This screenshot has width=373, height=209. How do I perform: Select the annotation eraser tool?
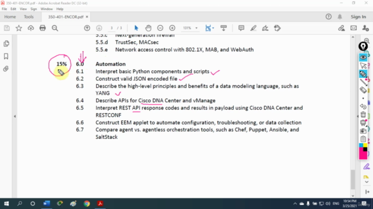click(x=363, y=90)
